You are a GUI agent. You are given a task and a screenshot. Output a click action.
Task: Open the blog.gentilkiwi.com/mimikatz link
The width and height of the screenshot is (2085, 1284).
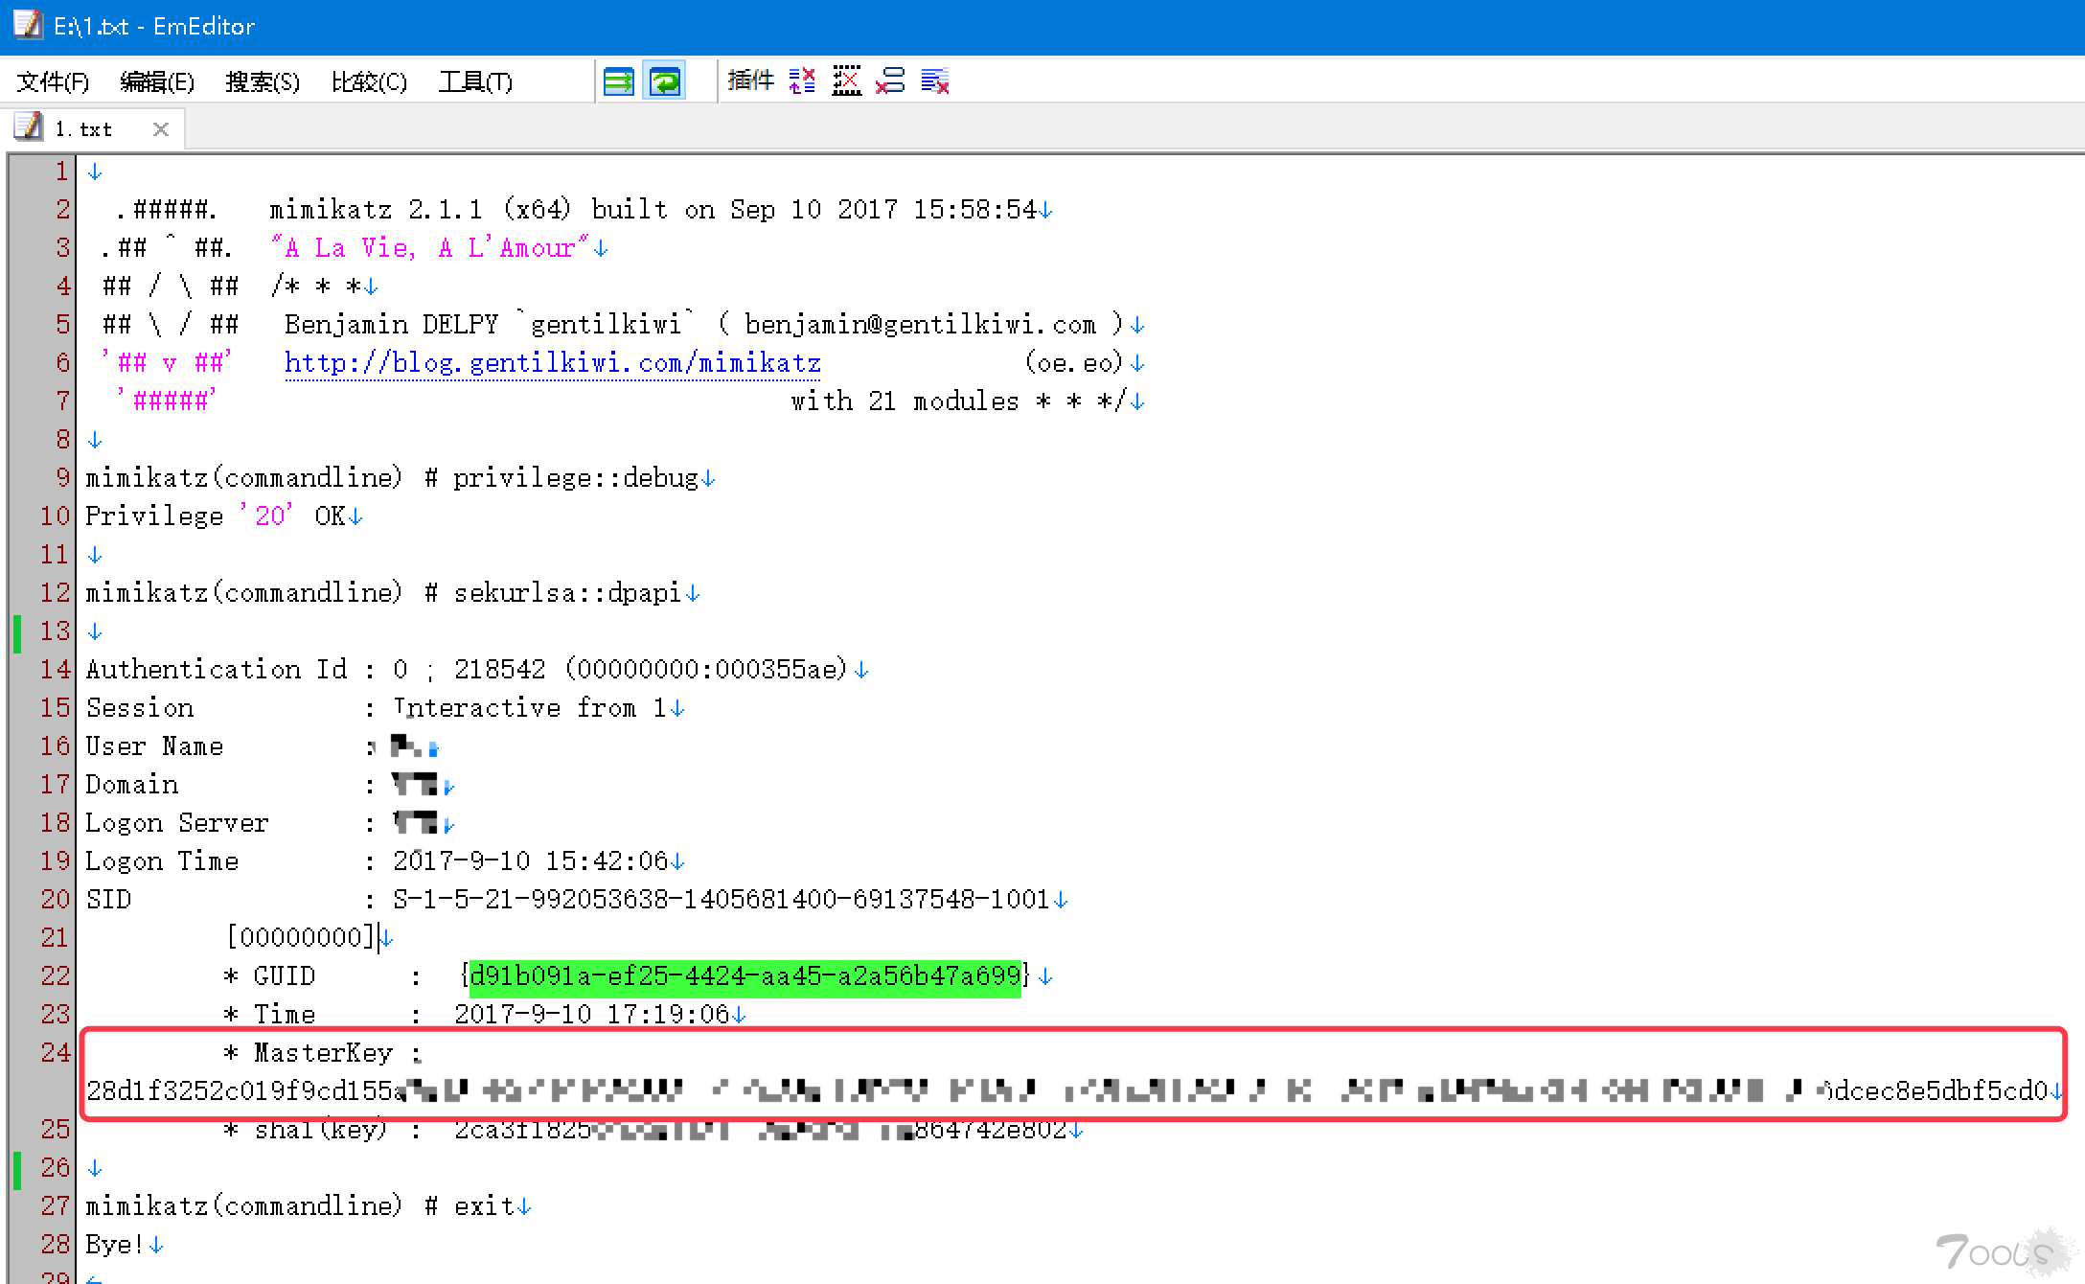[553, 363]
